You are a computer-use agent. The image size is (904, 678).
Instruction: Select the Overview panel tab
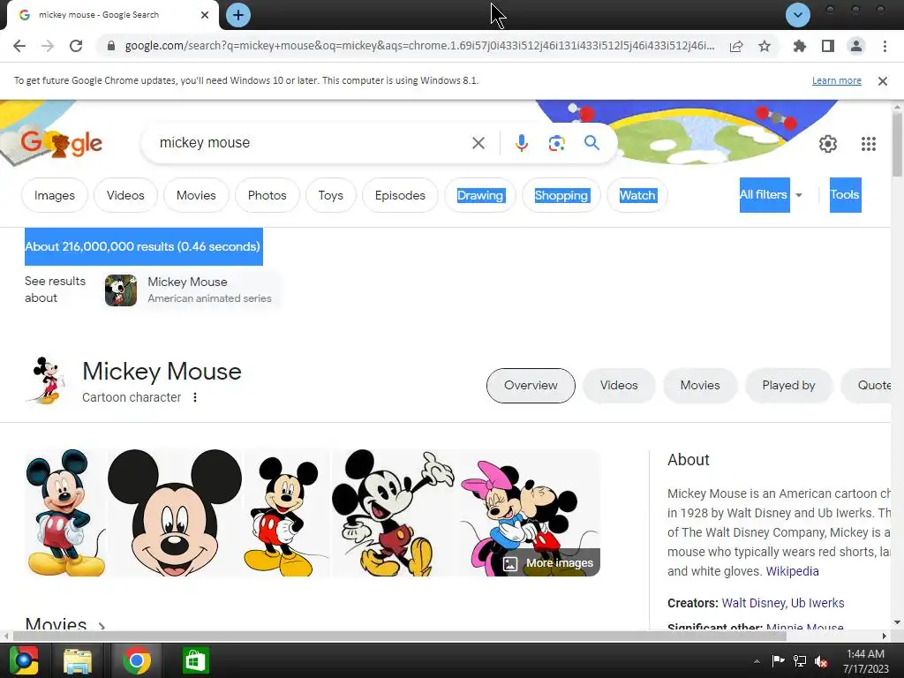531,385
